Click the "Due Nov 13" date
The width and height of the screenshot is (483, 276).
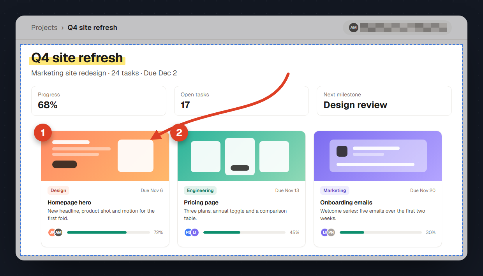287,190
